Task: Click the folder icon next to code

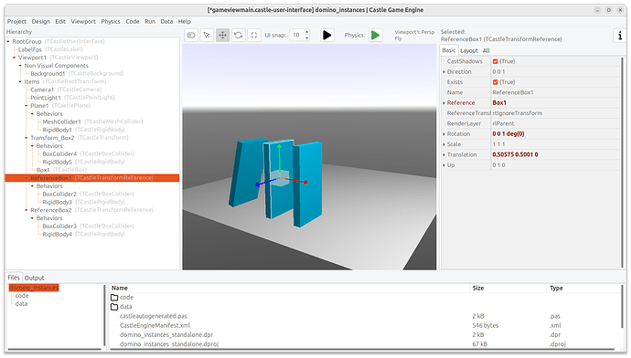Action: [114, 298]
